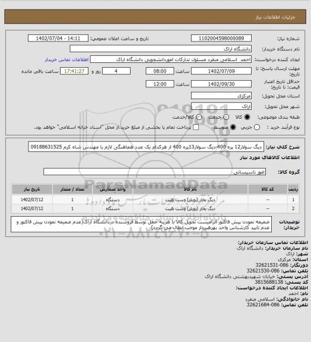Click the need number field 1102004598000089

click(221, 39)
